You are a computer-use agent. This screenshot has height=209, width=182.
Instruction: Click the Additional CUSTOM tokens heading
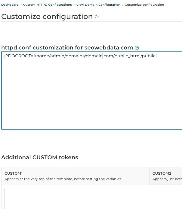[40, 157]
